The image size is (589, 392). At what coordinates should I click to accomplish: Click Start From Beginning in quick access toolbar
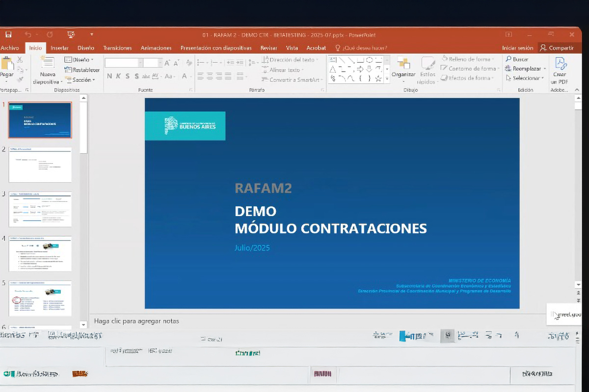[x=71, y=34]
